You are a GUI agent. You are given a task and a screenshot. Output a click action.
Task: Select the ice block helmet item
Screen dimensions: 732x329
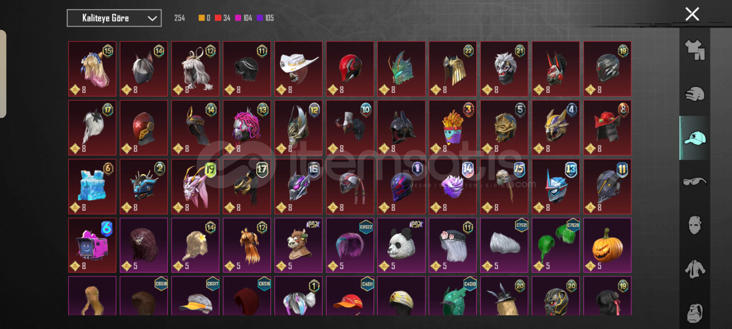coord(92,186)
